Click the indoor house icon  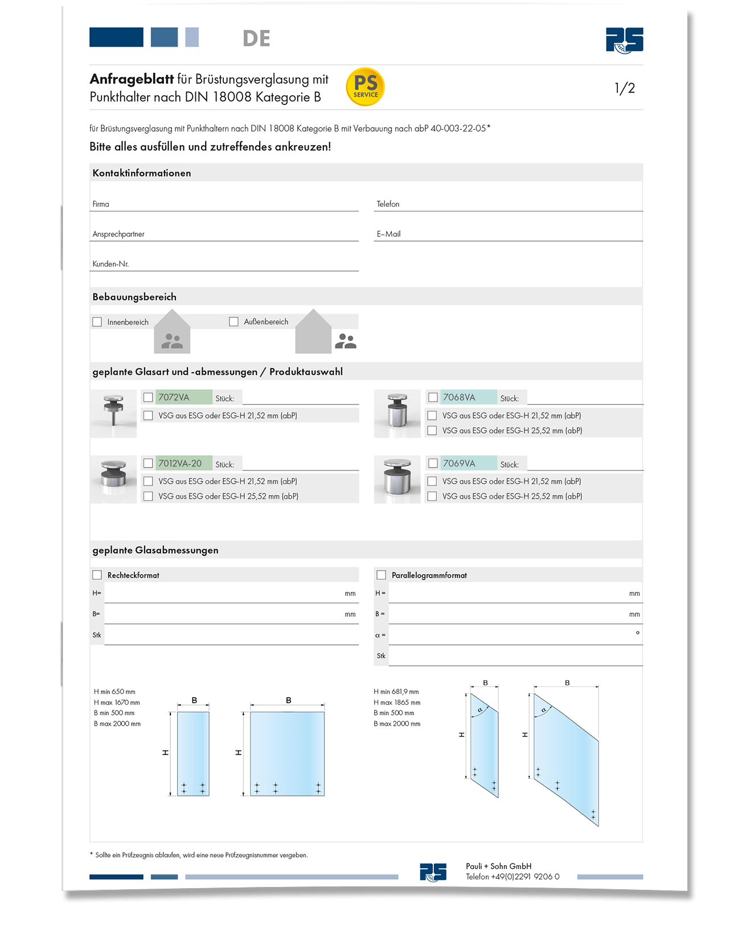[x=172, y=333]
